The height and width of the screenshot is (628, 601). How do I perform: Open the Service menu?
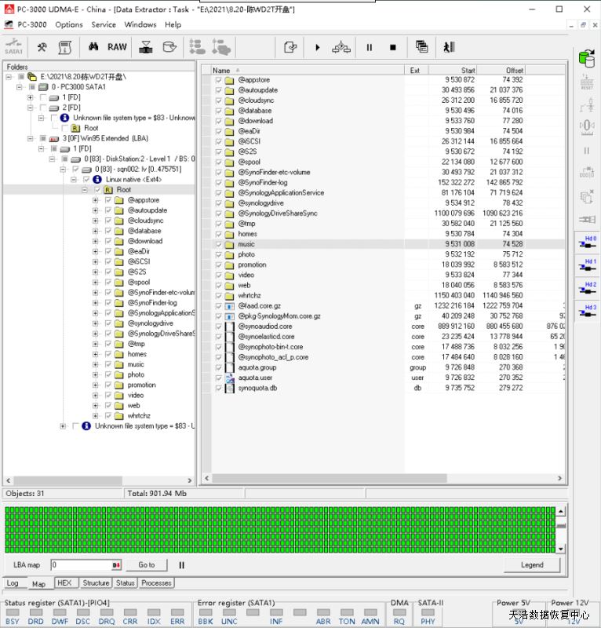click(x=104, y=24)
